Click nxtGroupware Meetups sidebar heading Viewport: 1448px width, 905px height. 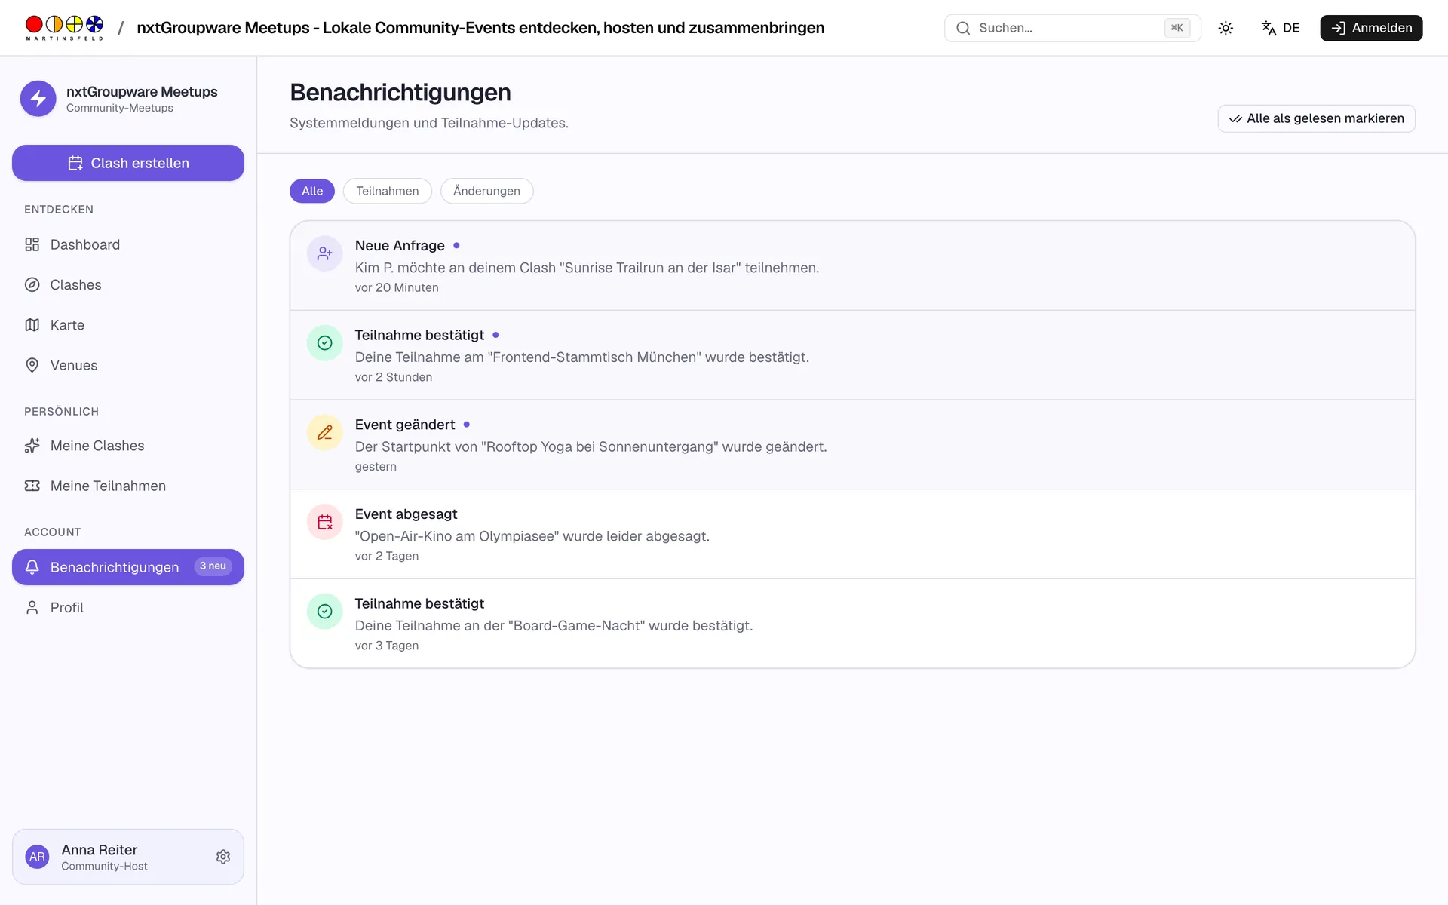(142, 91)
